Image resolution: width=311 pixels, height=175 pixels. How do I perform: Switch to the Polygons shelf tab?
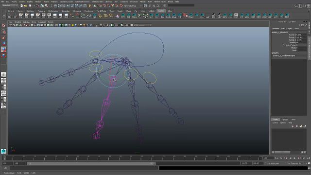pyautogui.click(x=41, y=11)
